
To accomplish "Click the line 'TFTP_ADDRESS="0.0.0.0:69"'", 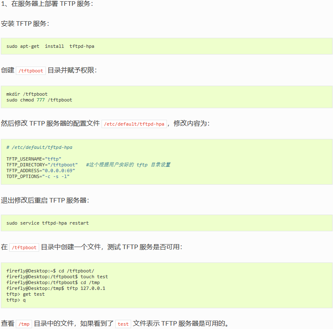I will pos(41,171).
